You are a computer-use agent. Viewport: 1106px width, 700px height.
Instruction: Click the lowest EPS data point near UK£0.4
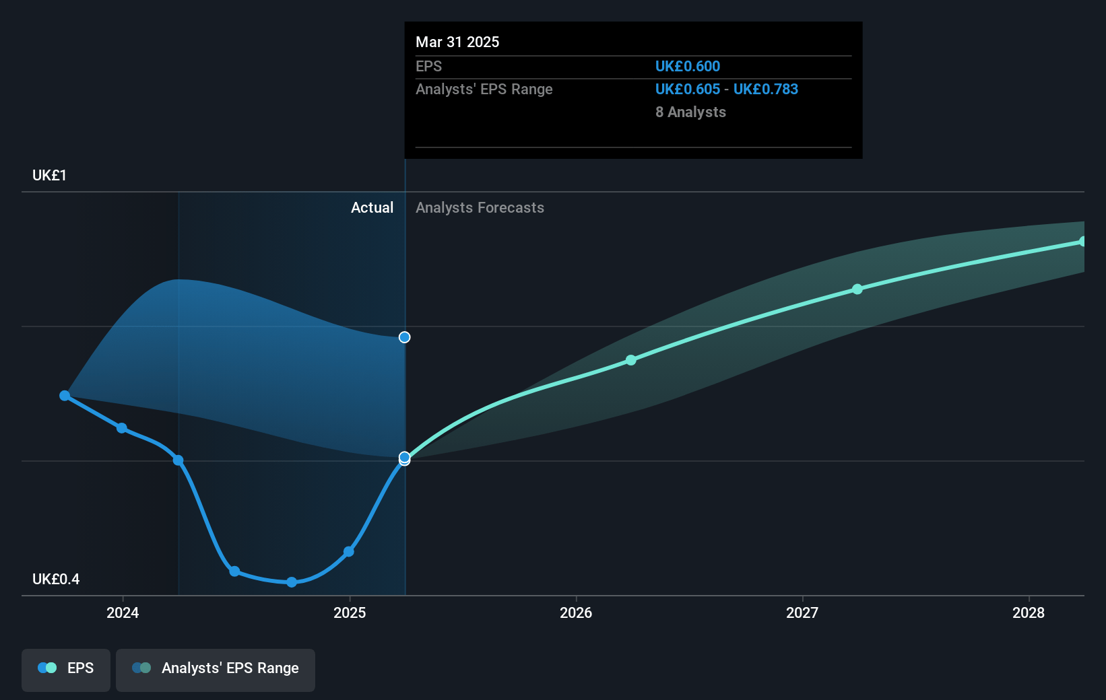pos(292,582)
